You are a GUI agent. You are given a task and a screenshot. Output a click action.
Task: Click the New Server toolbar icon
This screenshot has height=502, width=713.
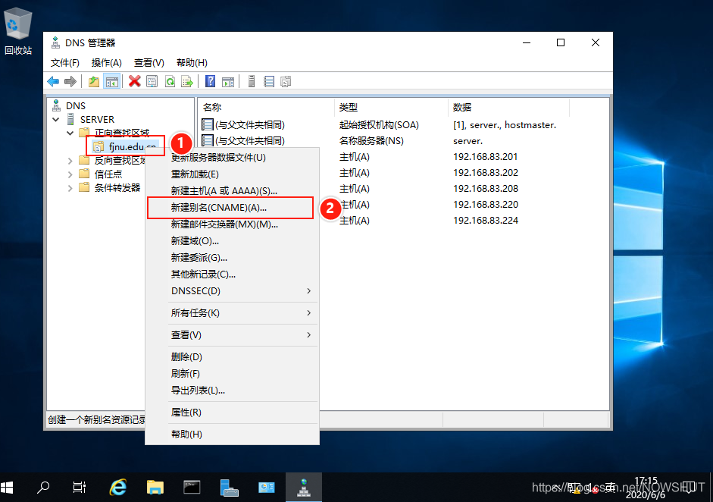click(x=250, y=81)
